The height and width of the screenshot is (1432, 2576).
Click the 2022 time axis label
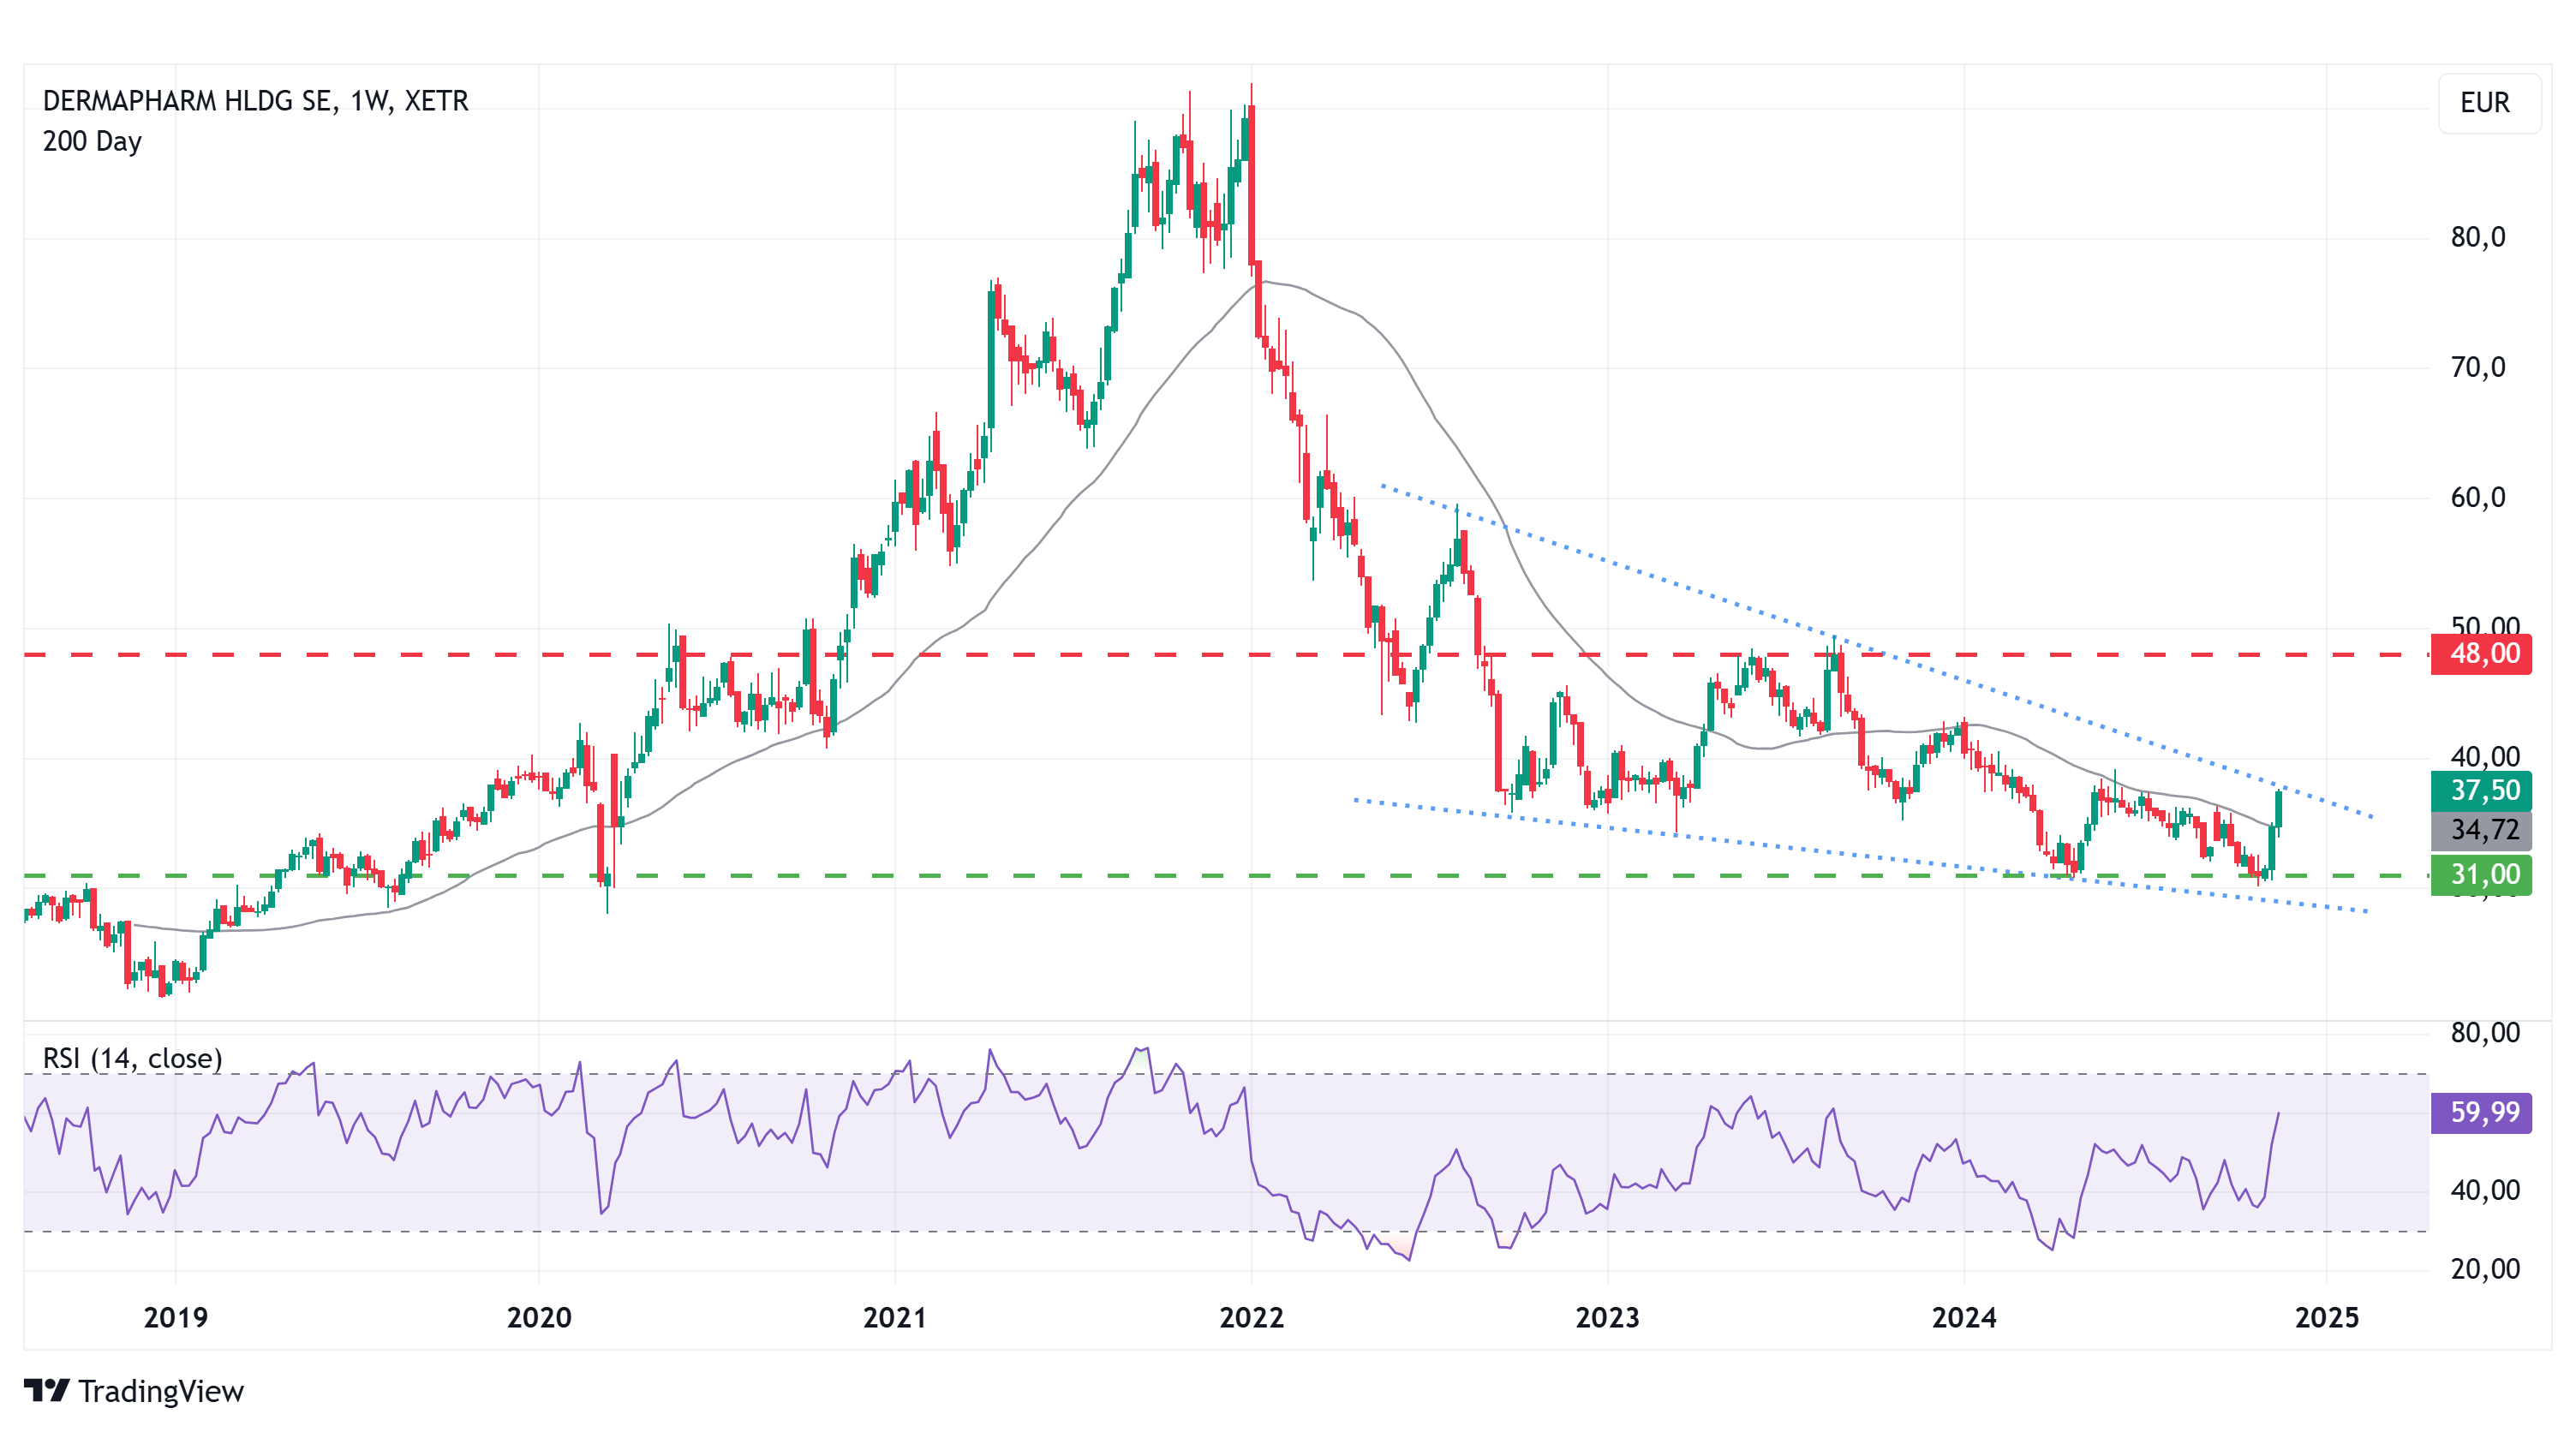[x=1251, y=1317]
